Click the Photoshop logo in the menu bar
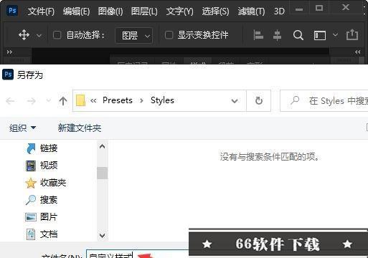Screen dimensions: 368x258 [x=12, y=11]
